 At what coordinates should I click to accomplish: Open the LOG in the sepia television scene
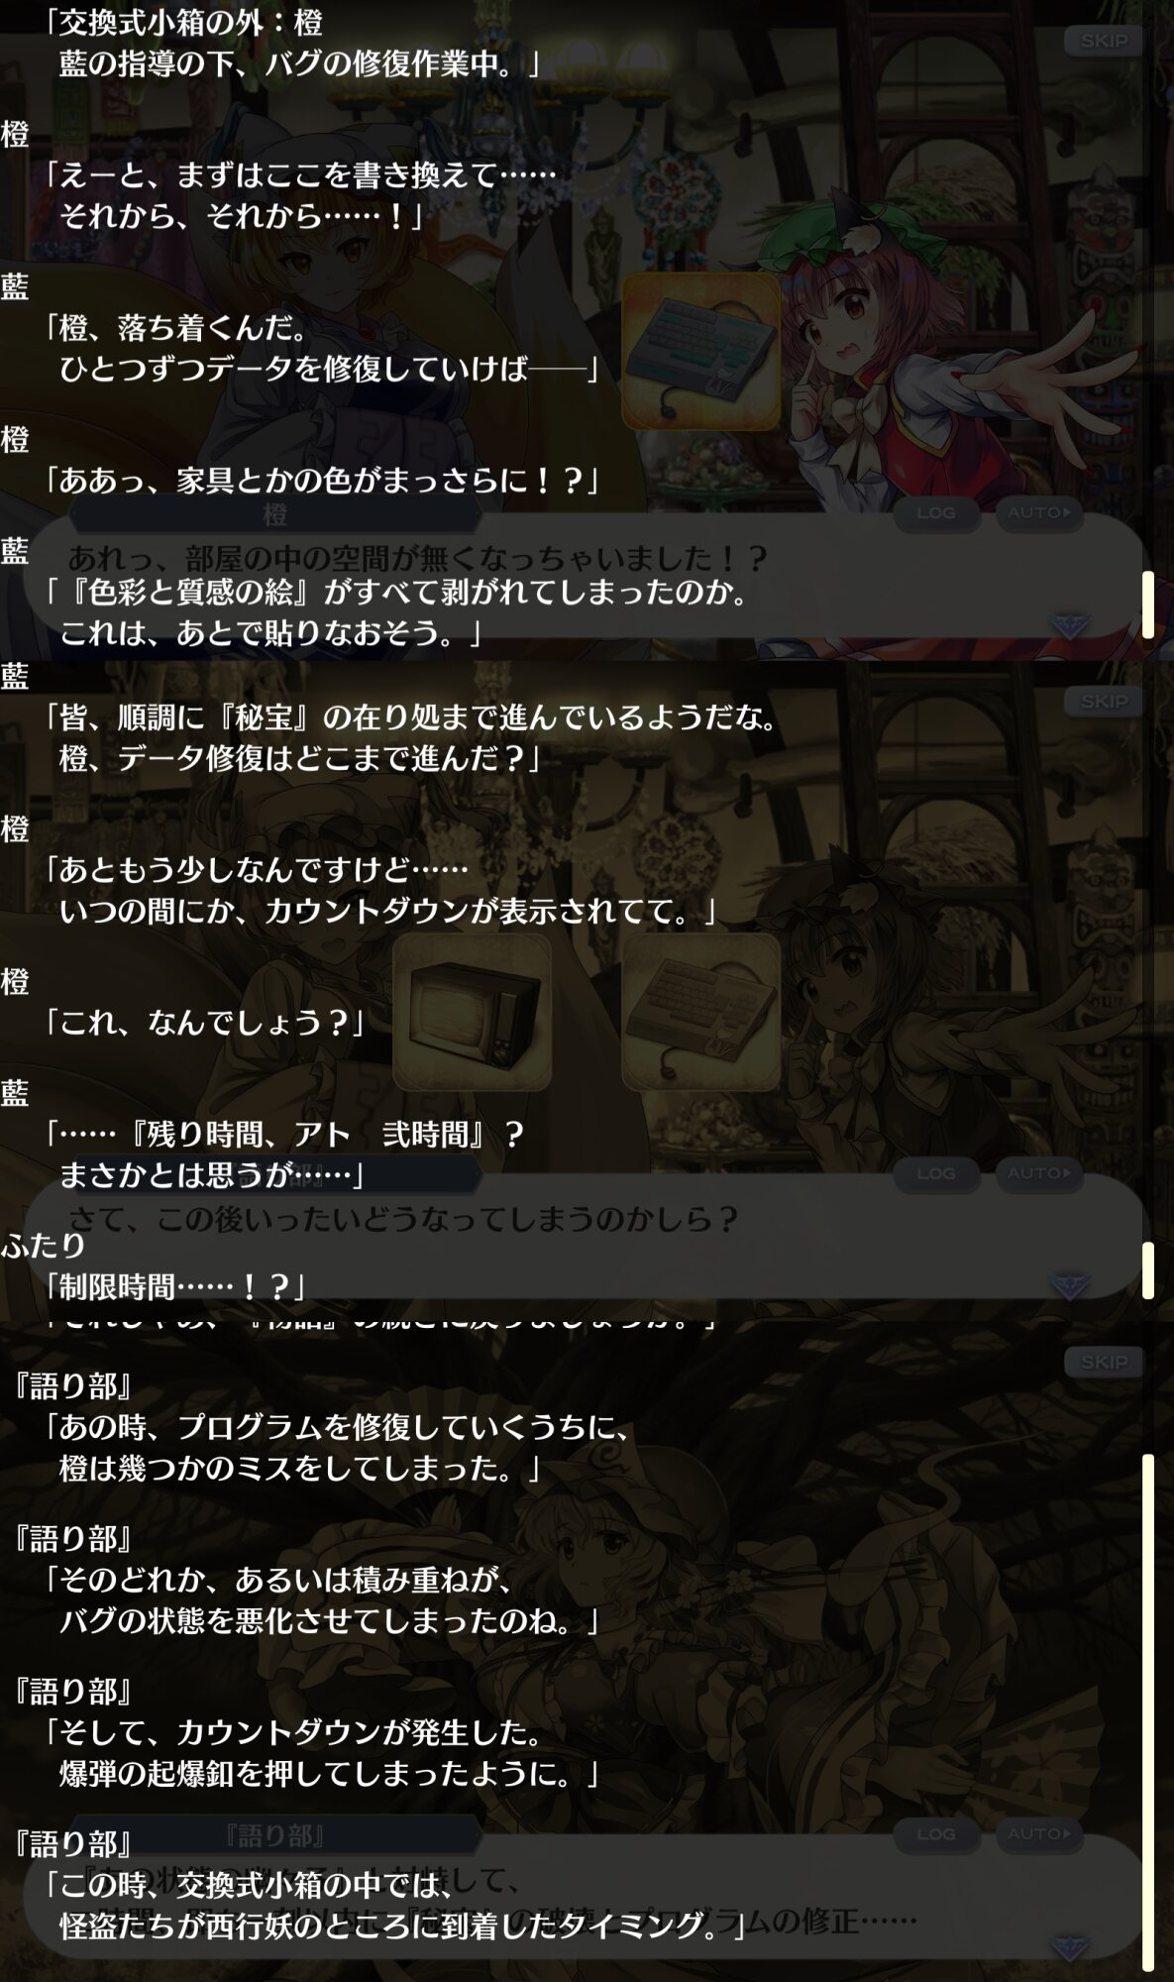936,1173
